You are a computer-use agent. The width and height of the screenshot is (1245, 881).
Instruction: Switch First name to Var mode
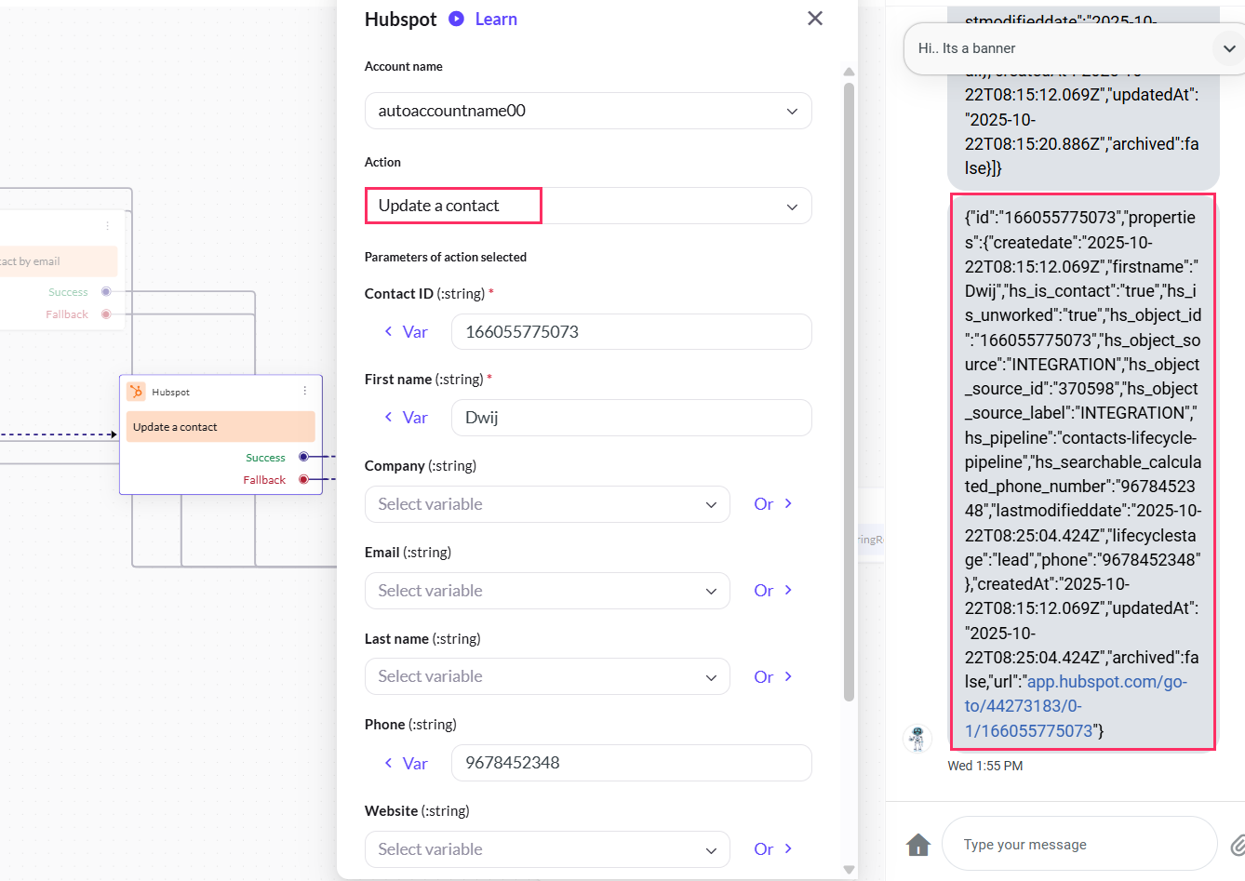click(406, 418)
